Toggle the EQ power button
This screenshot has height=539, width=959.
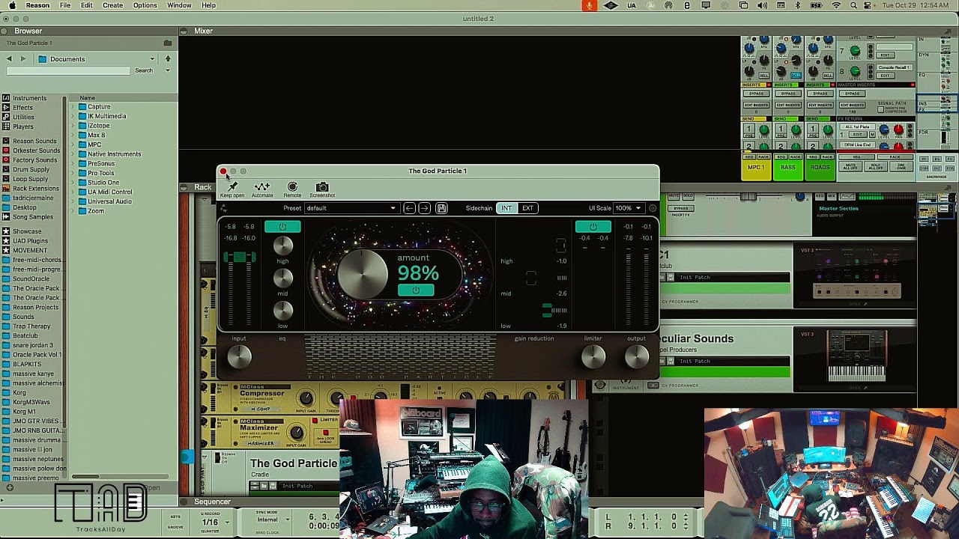click(x=282, y=227)
